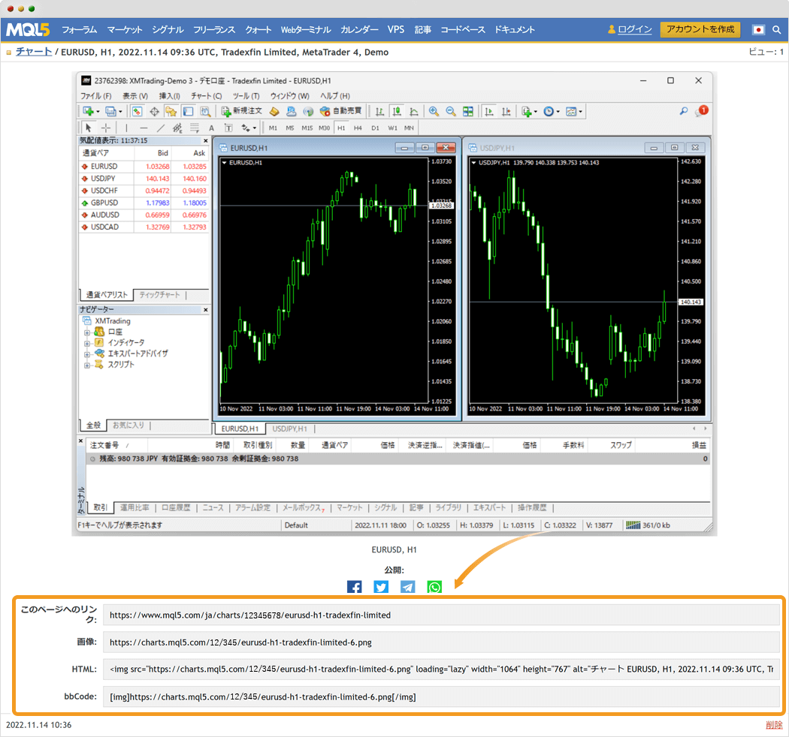Viewport: 789px width, 737px height.
Task: Switch timeframe to D1
Action: pos(375,128)
